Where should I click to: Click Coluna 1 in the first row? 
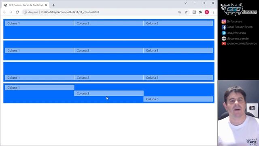40,24
